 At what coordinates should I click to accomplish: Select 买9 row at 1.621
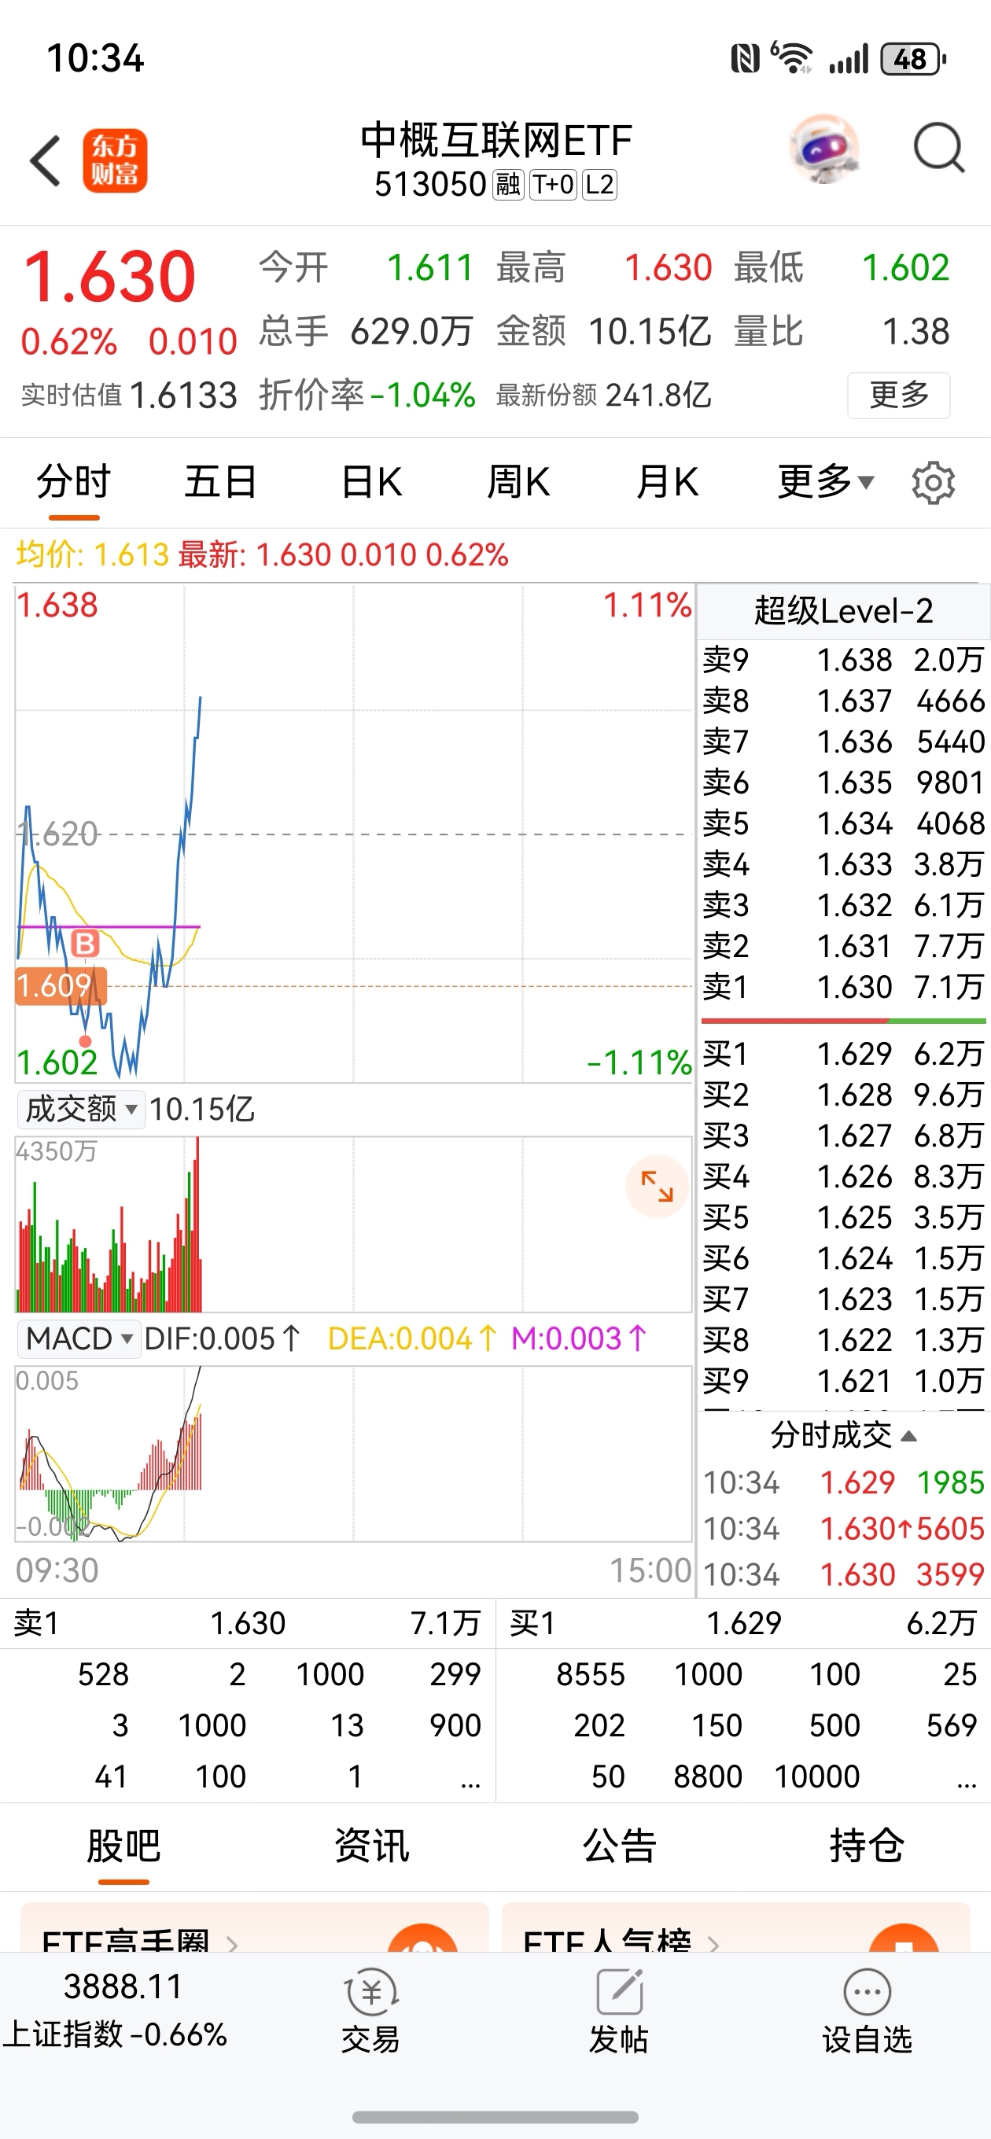[x=843, y=1381]
